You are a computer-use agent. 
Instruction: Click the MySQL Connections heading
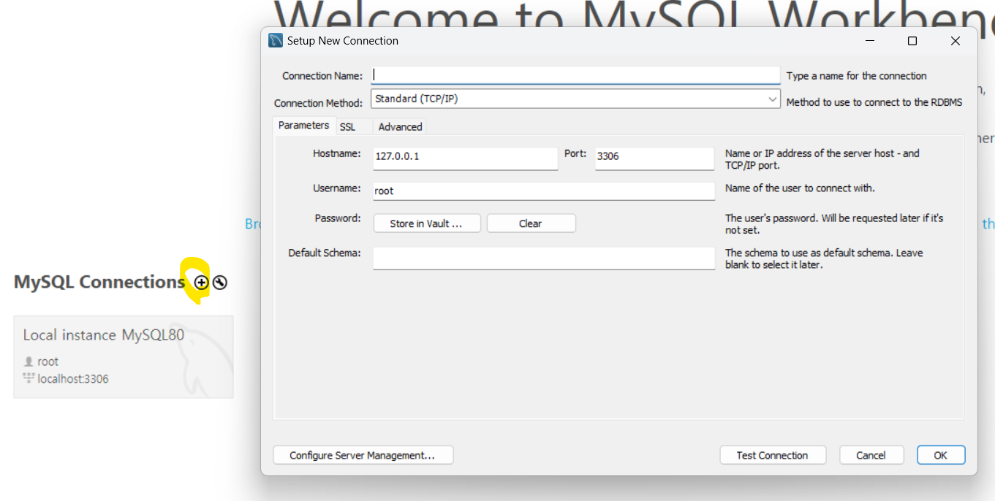[99, 282]
